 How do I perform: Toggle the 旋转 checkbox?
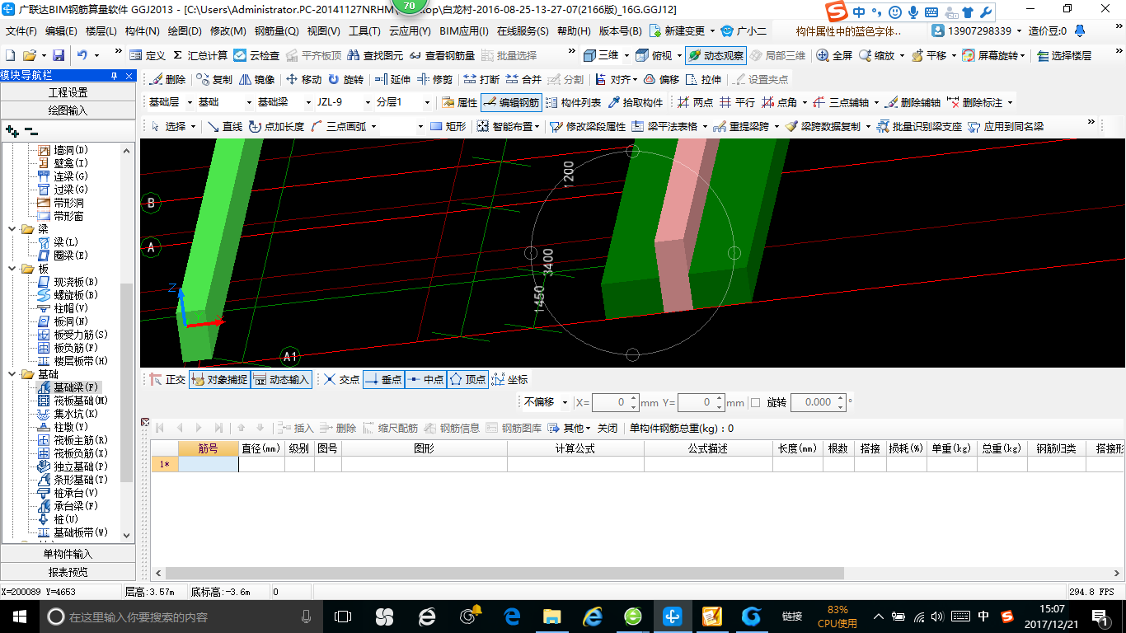tap(755, 402)
